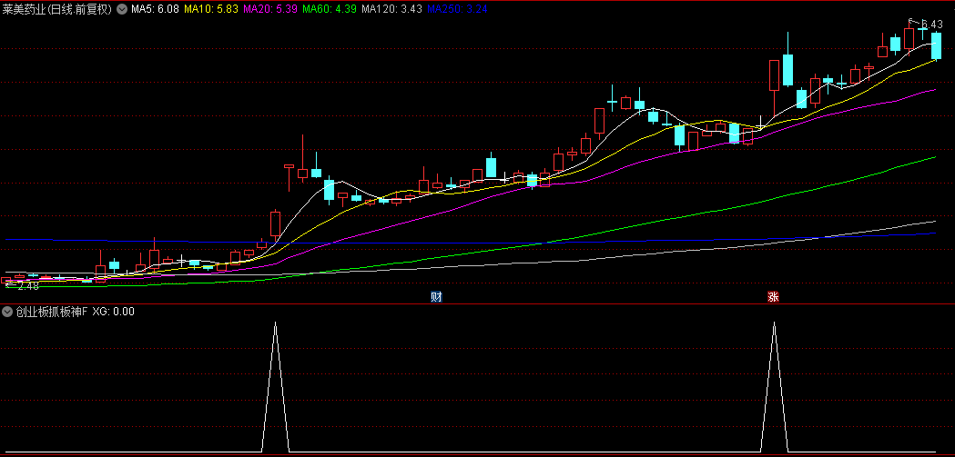
Task: Click the blue 财 marker icon
Action: pyautogui.click(x=436, y=297)
